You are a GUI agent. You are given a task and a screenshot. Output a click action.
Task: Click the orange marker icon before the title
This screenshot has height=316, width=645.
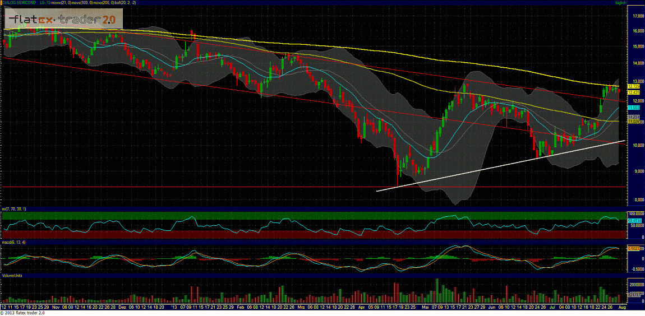point(2,2)
